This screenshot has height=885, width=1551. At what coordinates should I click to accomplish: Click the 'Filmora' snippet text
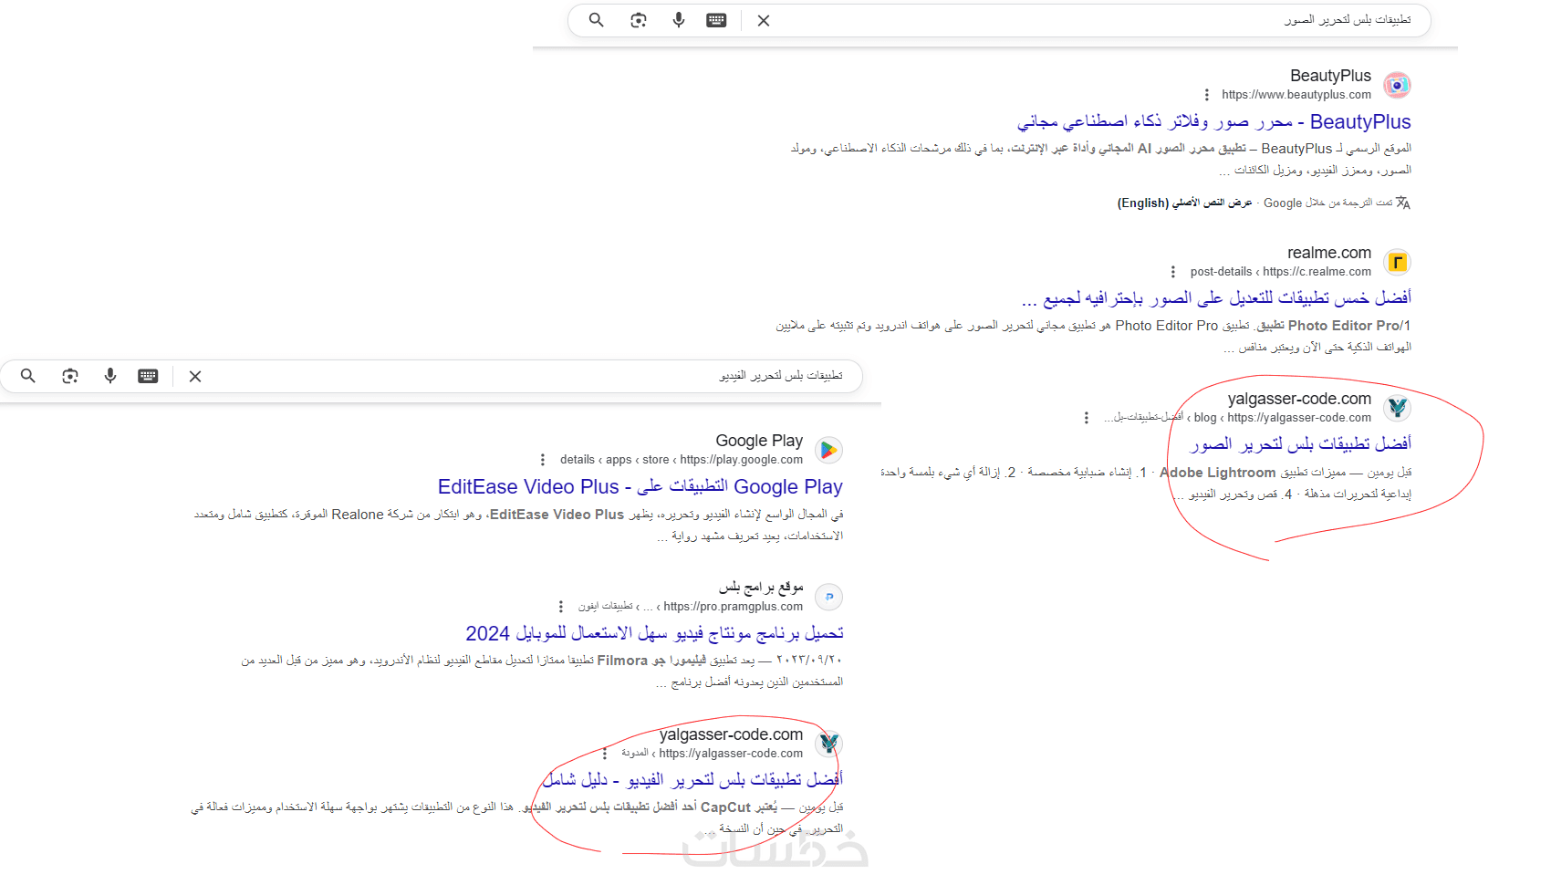(x=622, y=661)
